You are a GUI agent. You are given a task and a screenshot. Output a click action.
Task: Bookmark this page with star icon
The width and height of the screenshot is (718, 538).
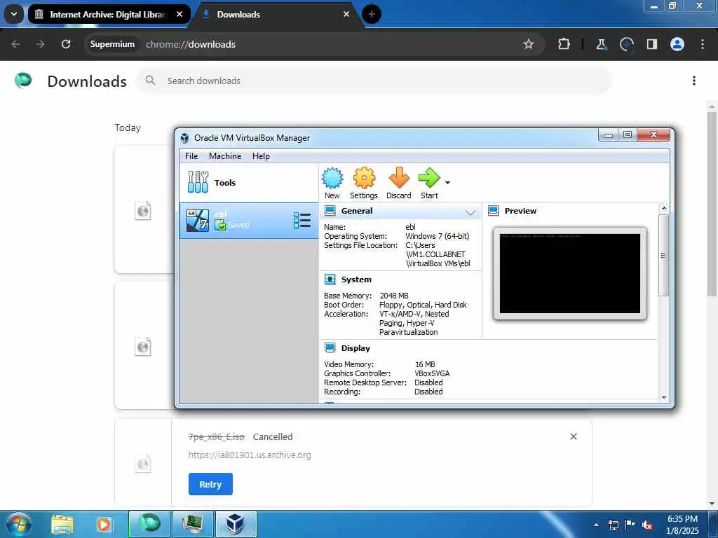tap(529, 44)
